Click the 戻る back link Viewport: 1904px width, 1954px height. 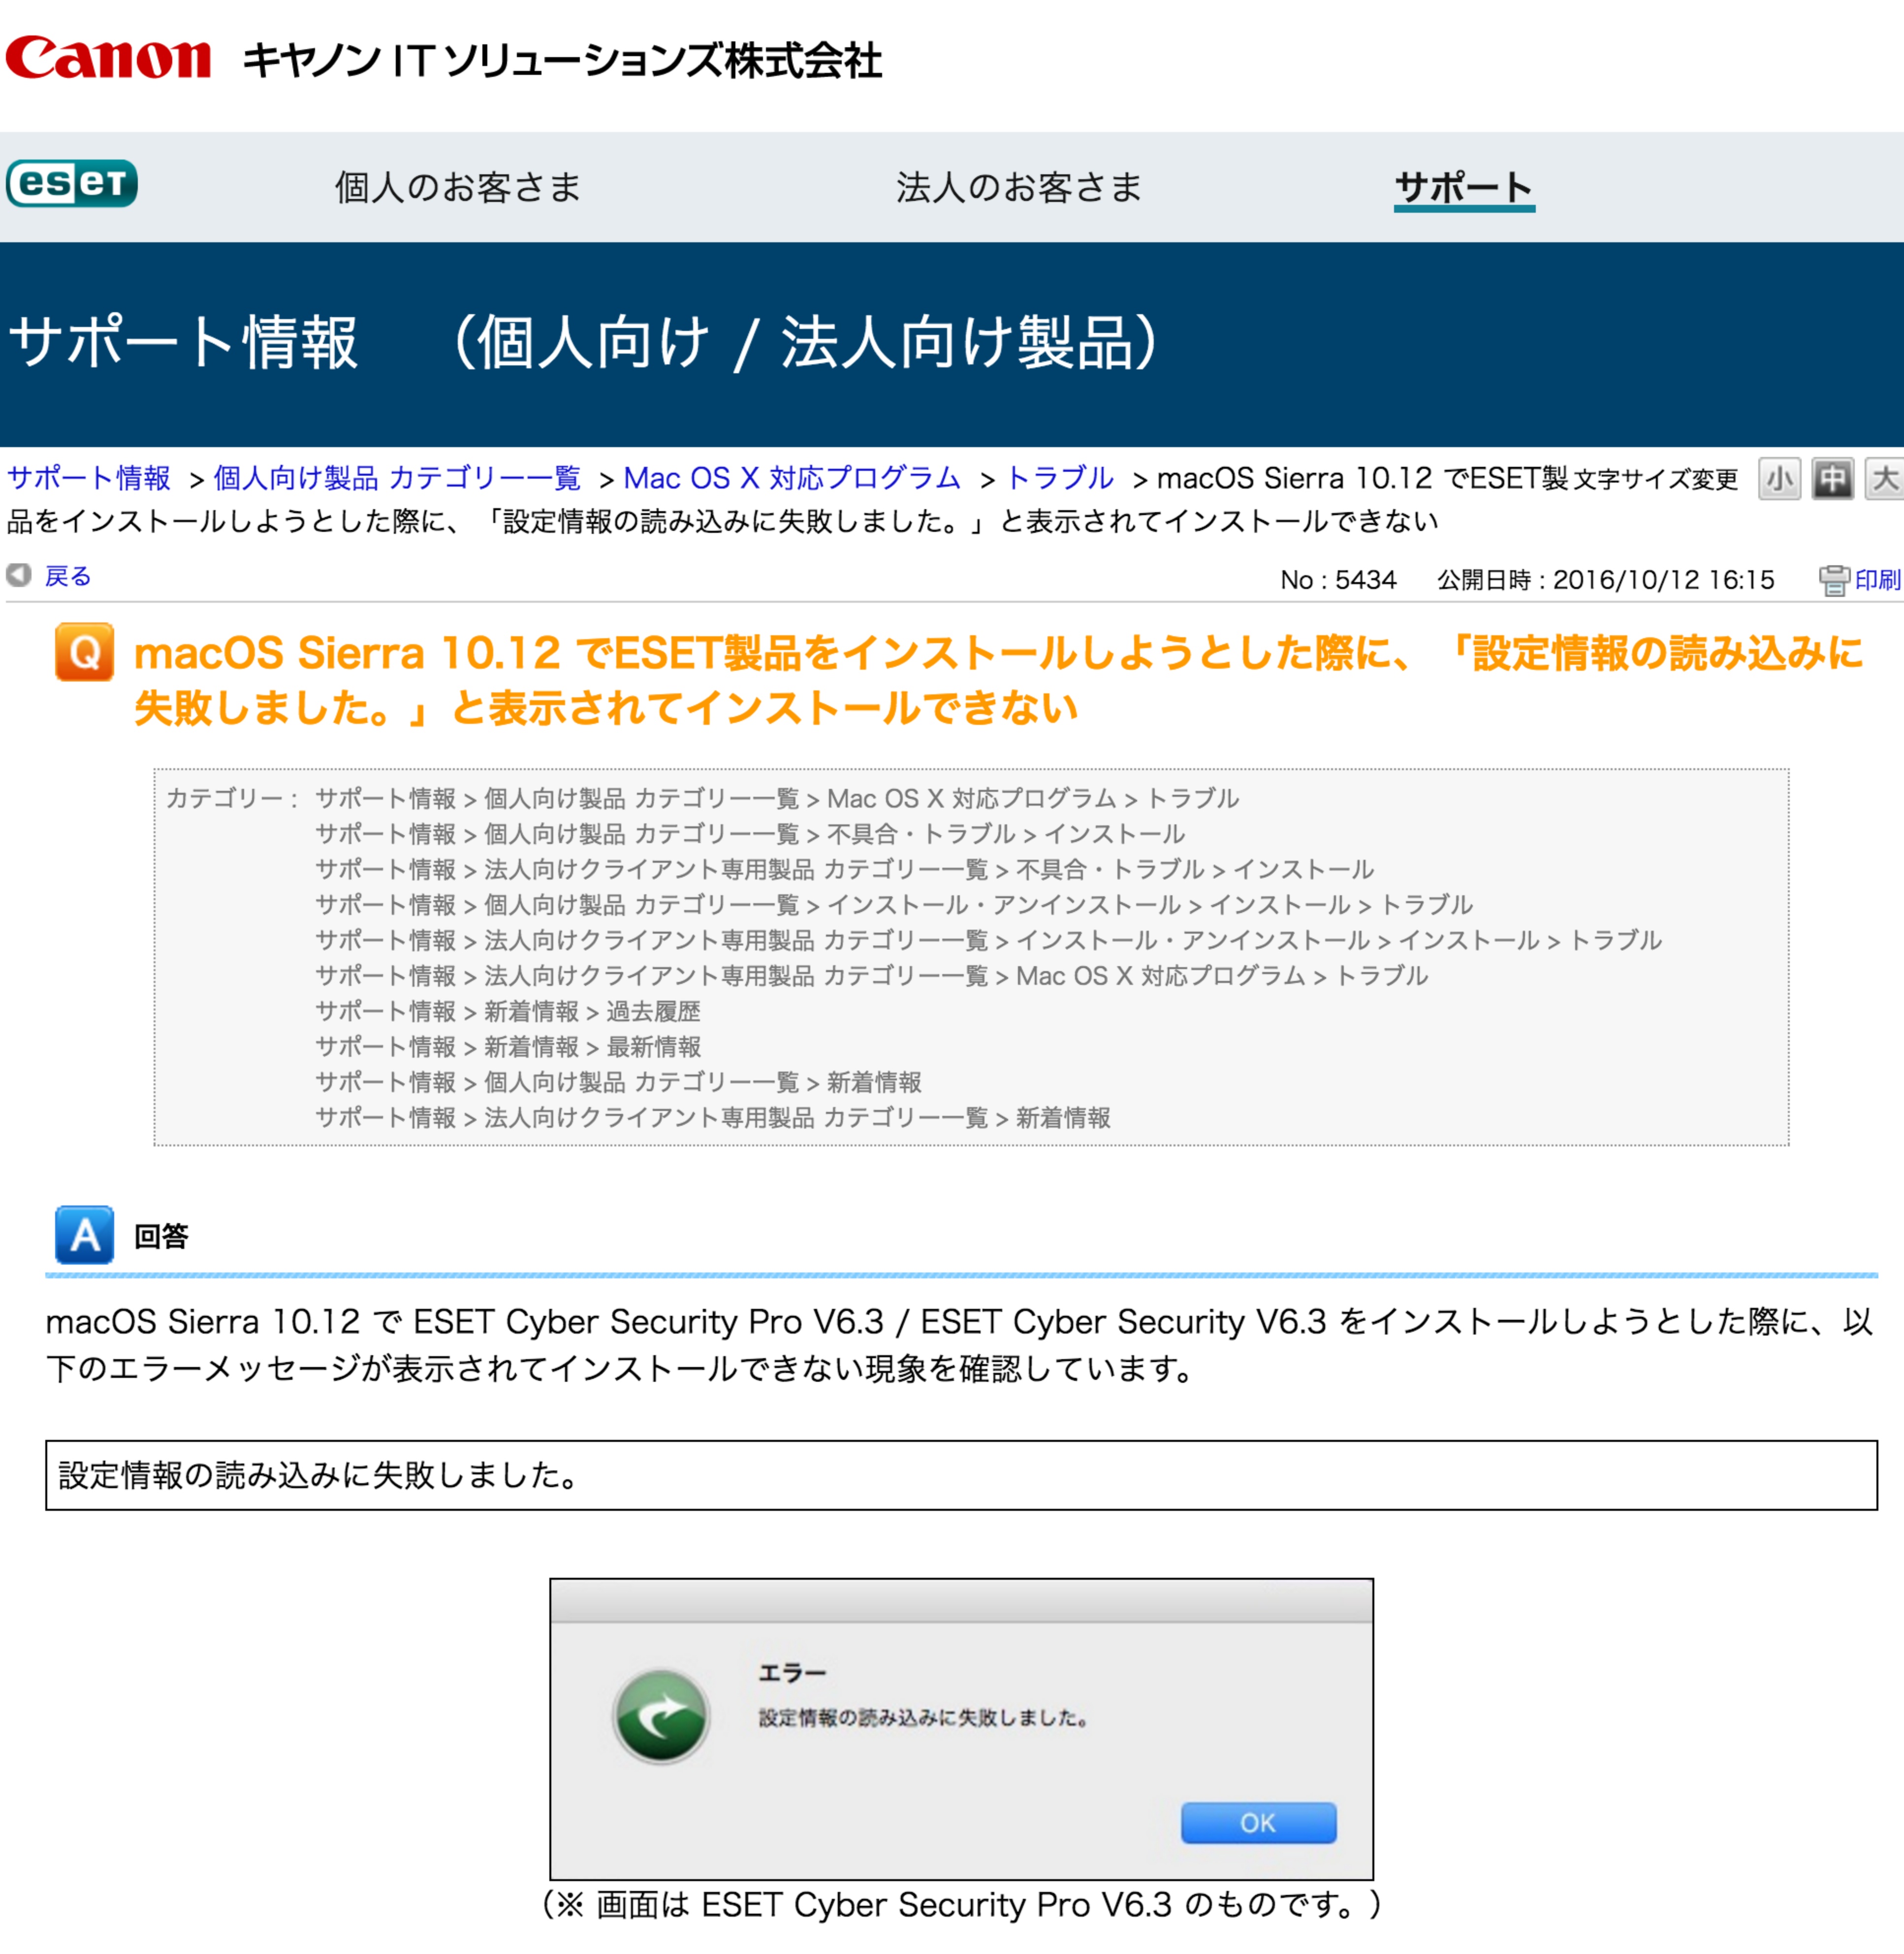68,576
